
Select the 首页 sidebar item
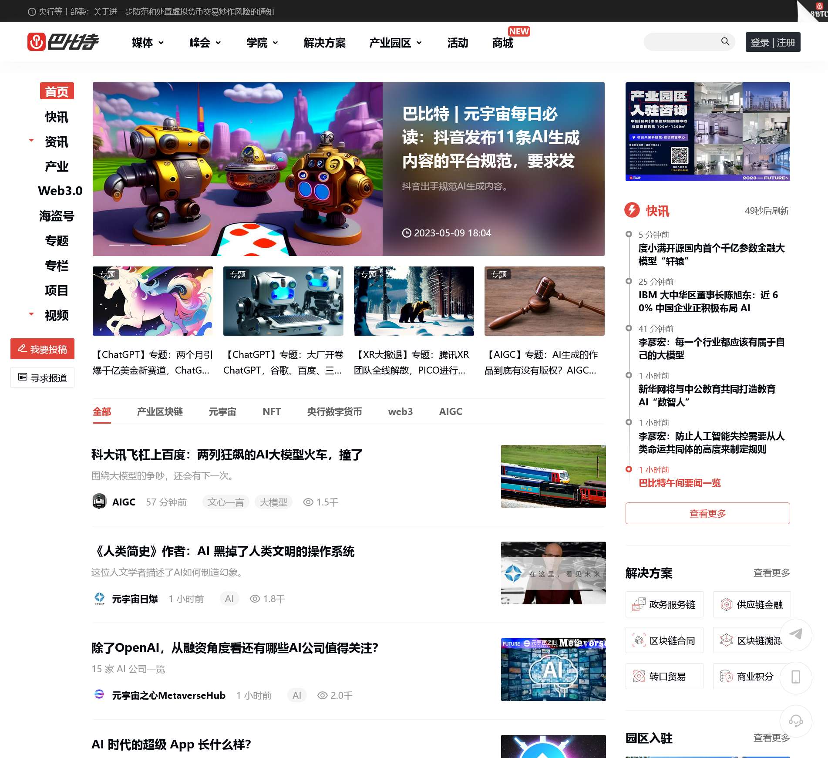coord(57,91)
